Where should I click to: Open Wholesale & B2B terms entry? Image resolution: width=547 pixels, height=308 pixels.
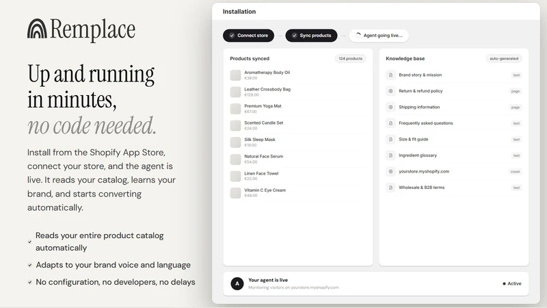[453, 187]
